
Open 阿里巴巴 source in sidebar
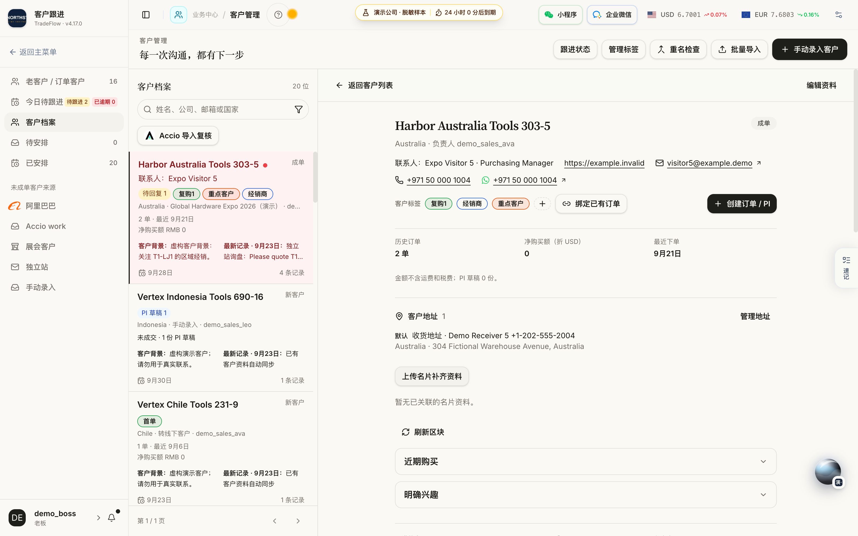pos(64,206)
